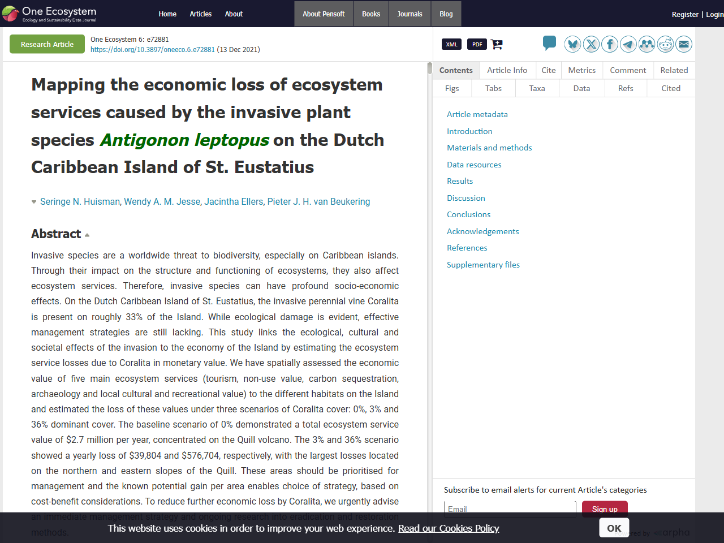724x543 pixels.
Task: Open the Cite tab
Action: (x=549, y=70)
